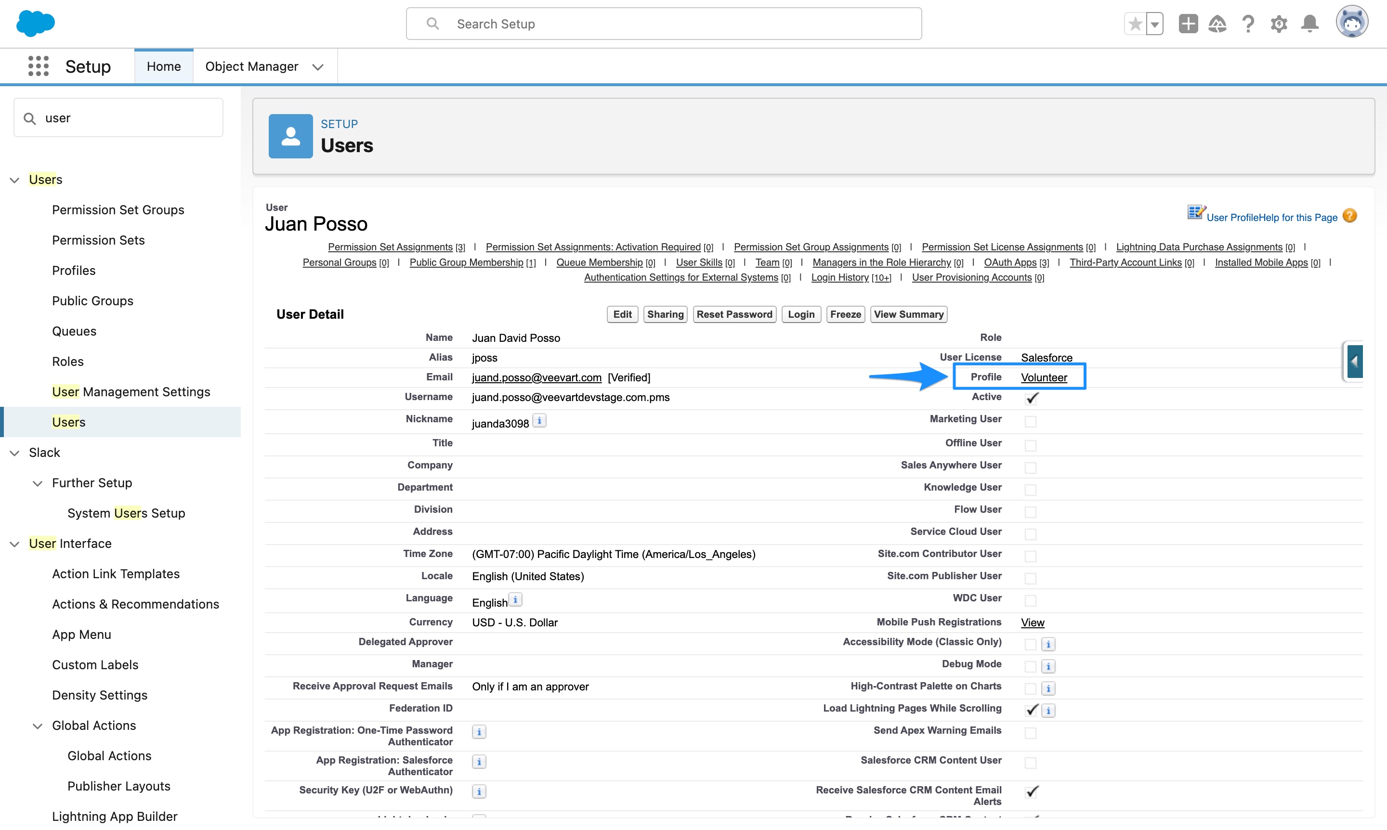Open the Object Manager dropdown chevron

318,66
